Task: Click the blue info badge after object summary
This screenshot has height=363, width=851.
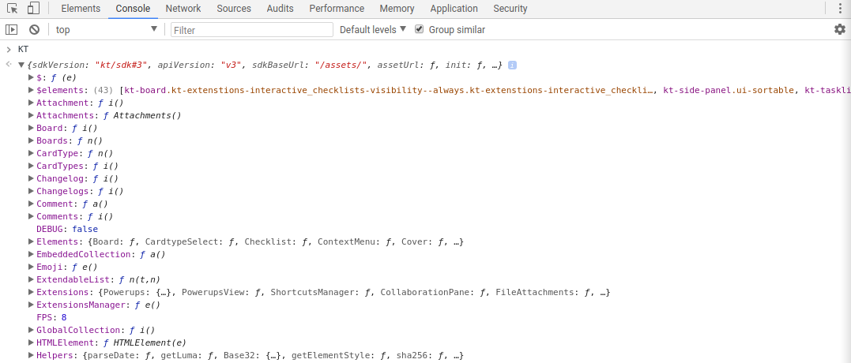Action: coord(512,65)
